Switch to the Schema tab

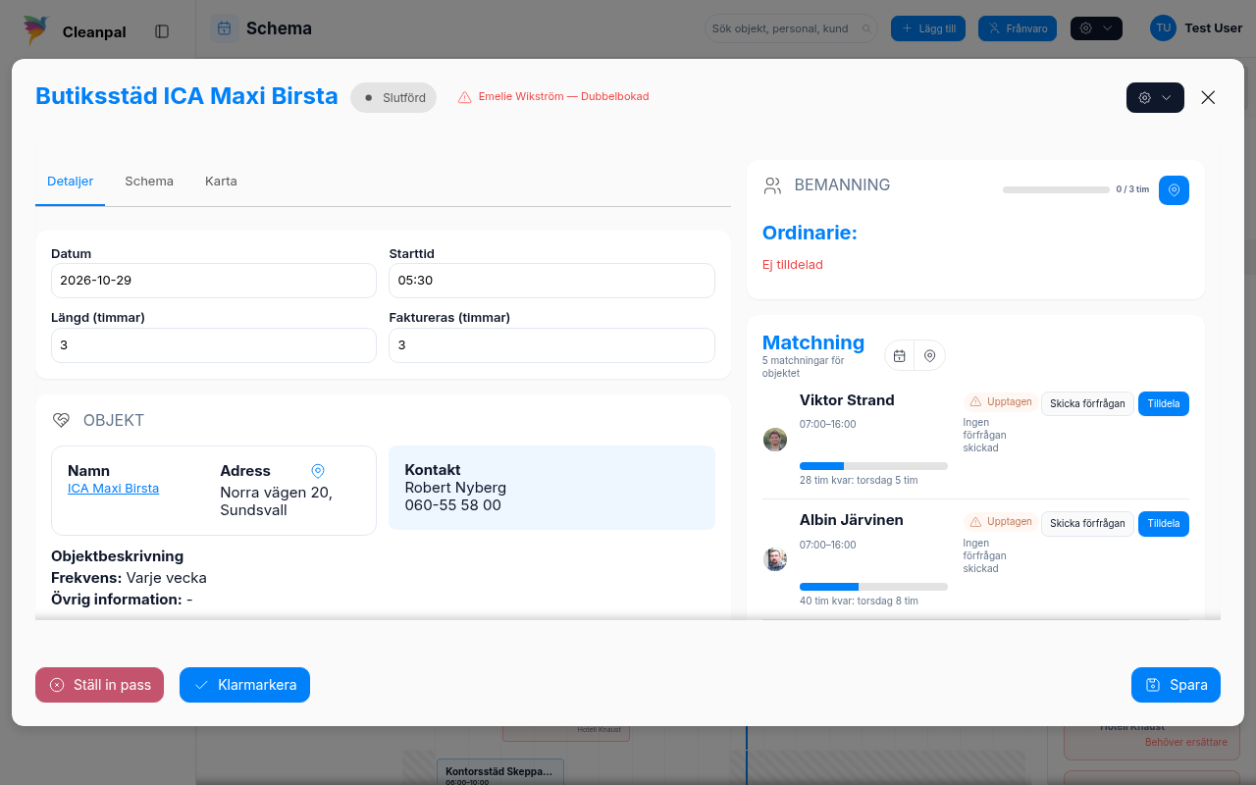pyautogui.click(x=149, y=182)
